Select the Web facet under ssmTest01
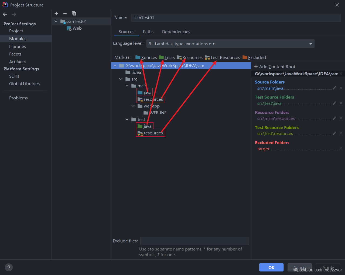345x275 pixels. (x=77, y=28)
